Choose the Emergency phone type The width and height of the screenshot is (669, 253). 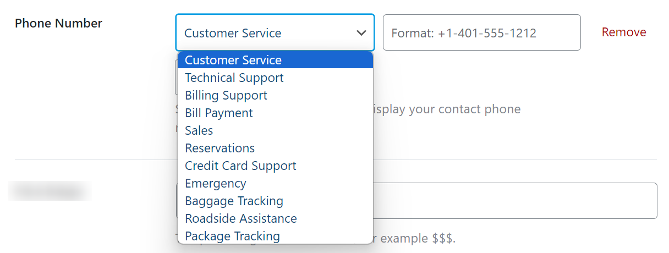(216, 183)
